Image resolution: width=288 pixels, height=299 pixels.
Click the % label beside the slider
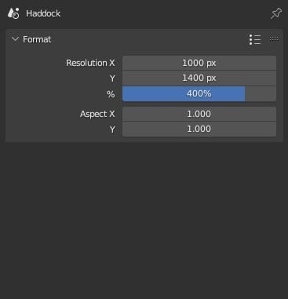pos(111,94)
